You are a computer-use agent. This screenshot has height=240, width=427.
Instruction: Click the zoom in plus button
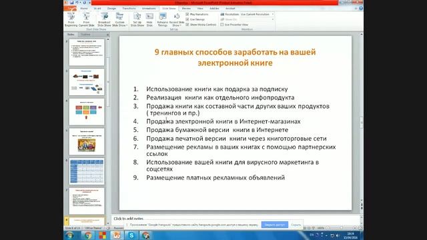click(354, 228)
